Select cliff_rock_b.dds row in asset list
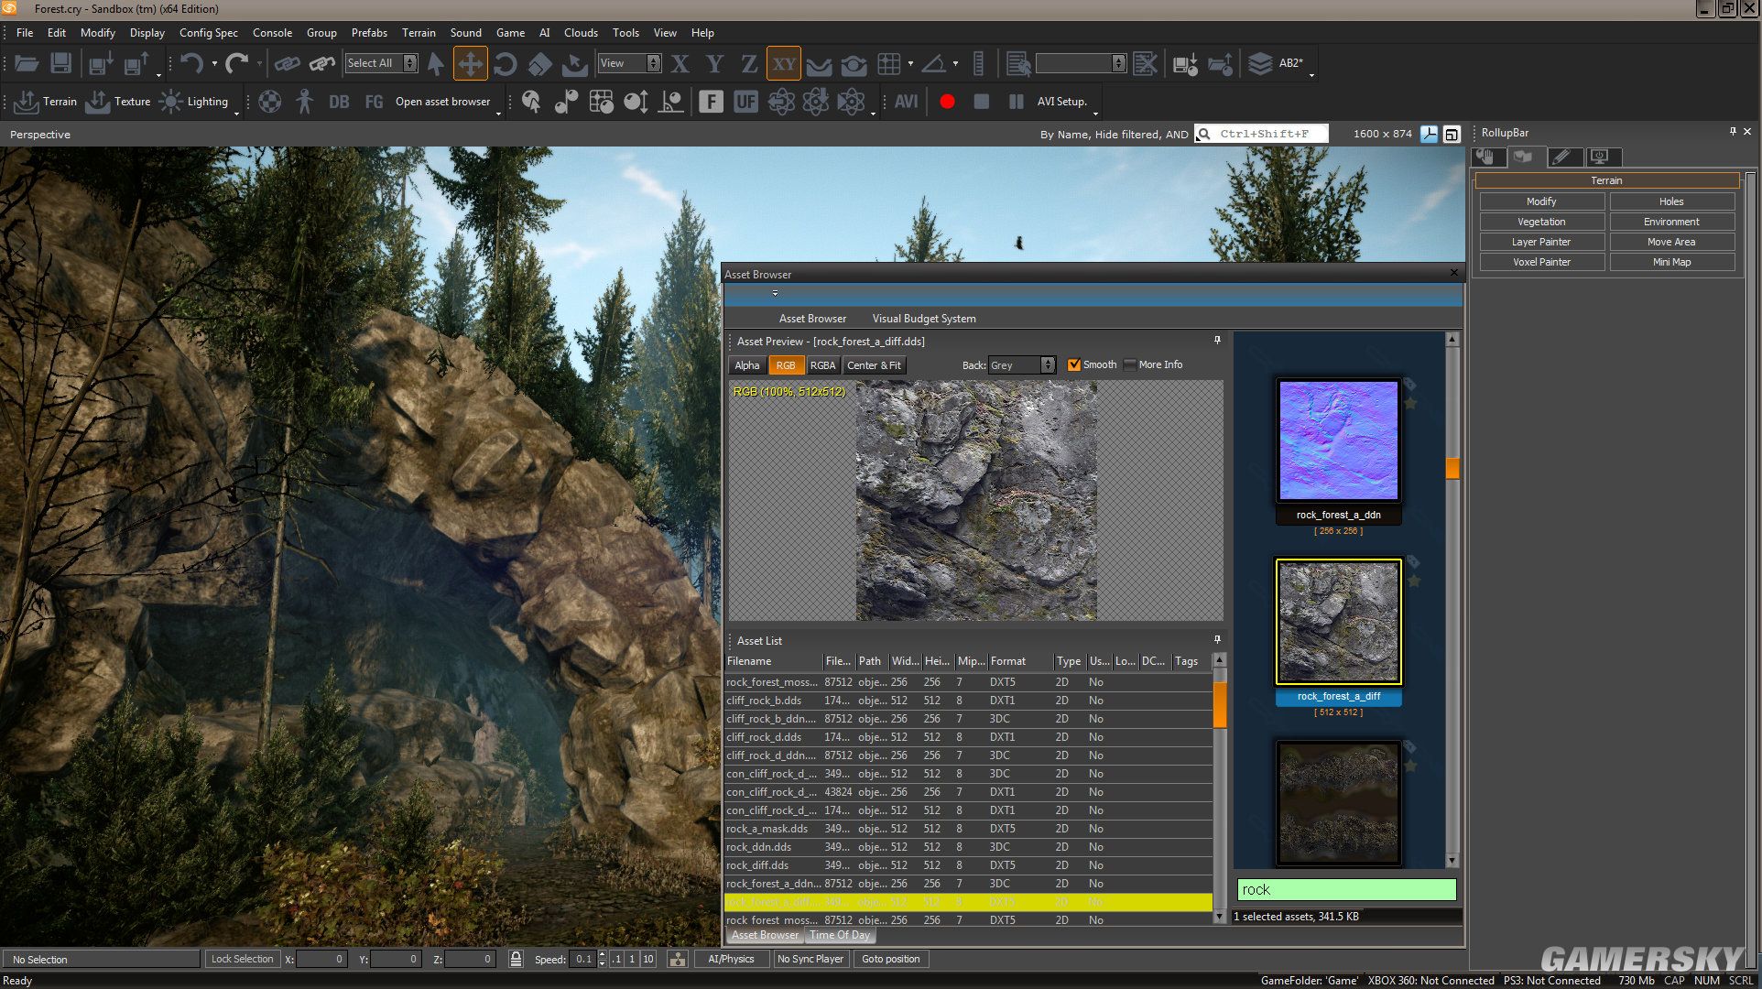The height and width of the screenshot is (989, 1762). pyautogui.click(x=968, y=701)
